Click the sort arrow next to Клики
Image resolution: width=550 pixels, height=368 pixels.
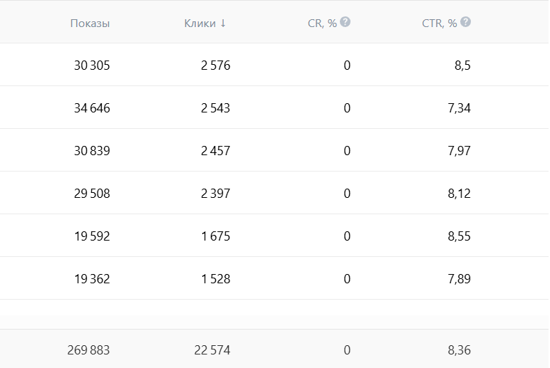pos(223,23)
